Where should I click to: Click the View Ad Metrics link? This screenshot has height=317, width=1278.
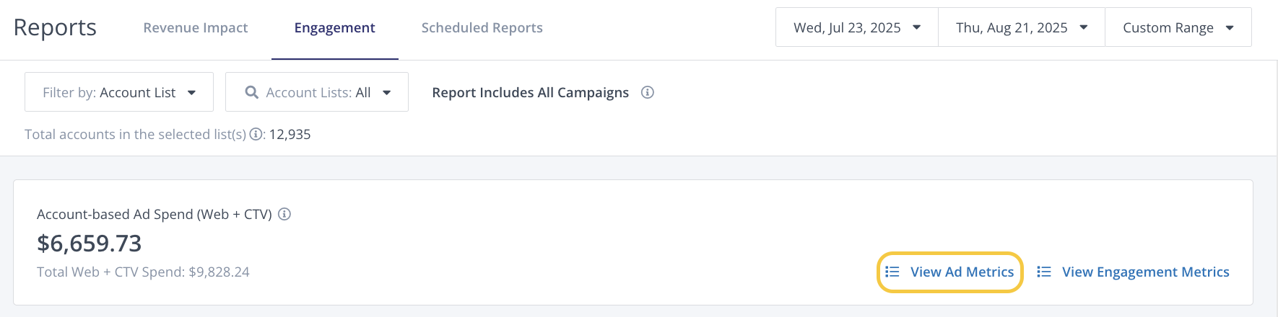962,272
